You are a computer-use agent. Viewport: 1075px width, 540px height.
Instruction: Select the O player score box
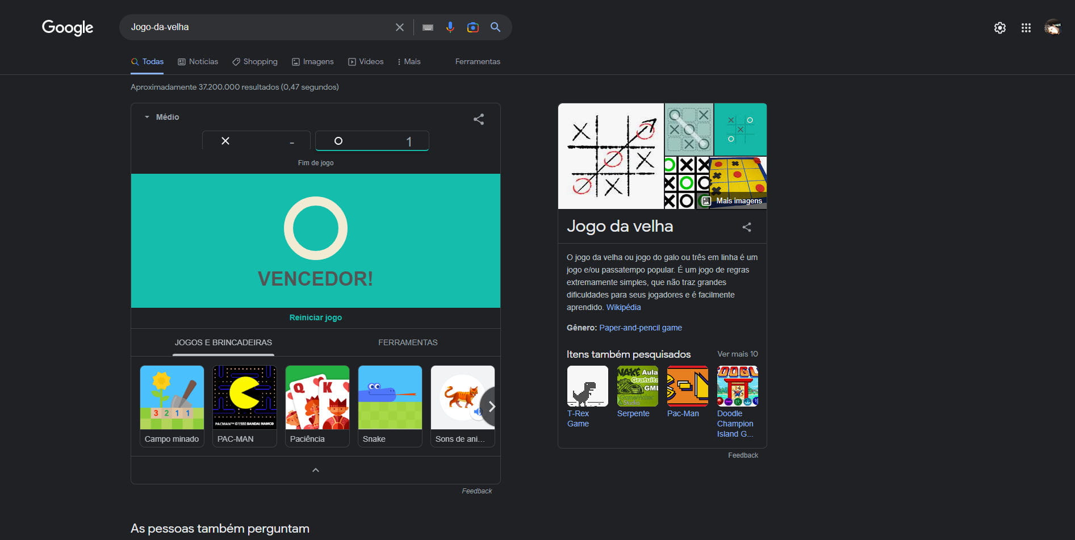click(372, 141)
